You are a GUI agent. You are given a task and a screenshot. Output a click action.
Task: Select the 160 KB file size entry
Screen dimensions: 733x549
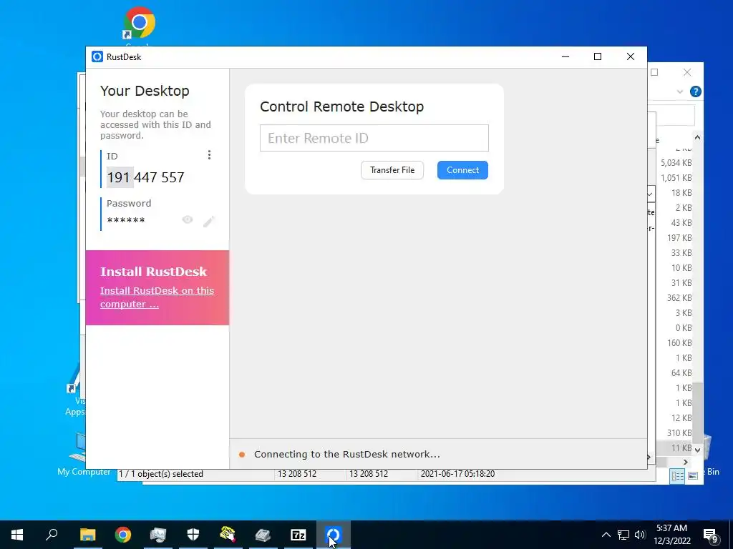(x=679, y=343)
